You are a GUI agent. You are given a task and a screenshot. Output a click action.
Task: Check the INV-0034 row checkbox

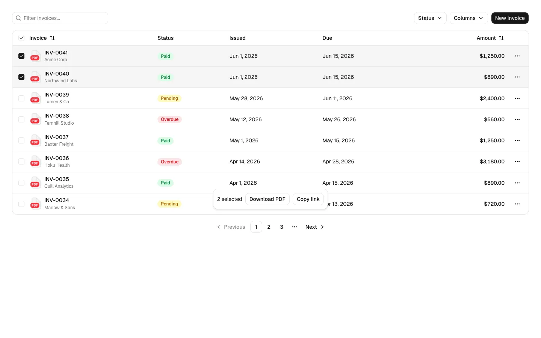click(21, 204)
